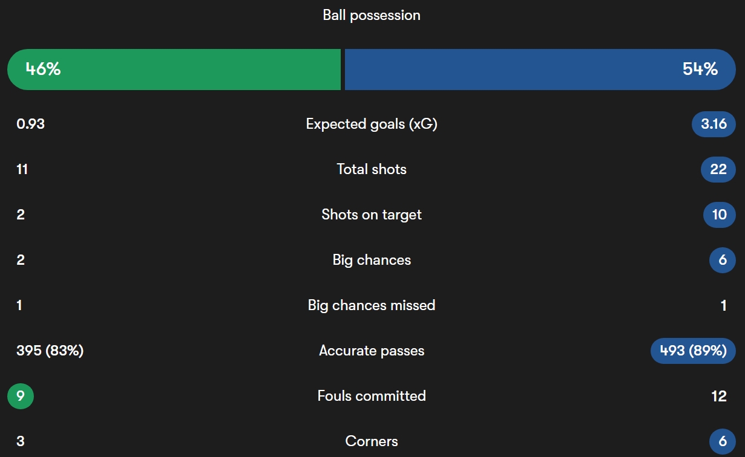
Task: Click the Corners label
Action: pos(372,441)
